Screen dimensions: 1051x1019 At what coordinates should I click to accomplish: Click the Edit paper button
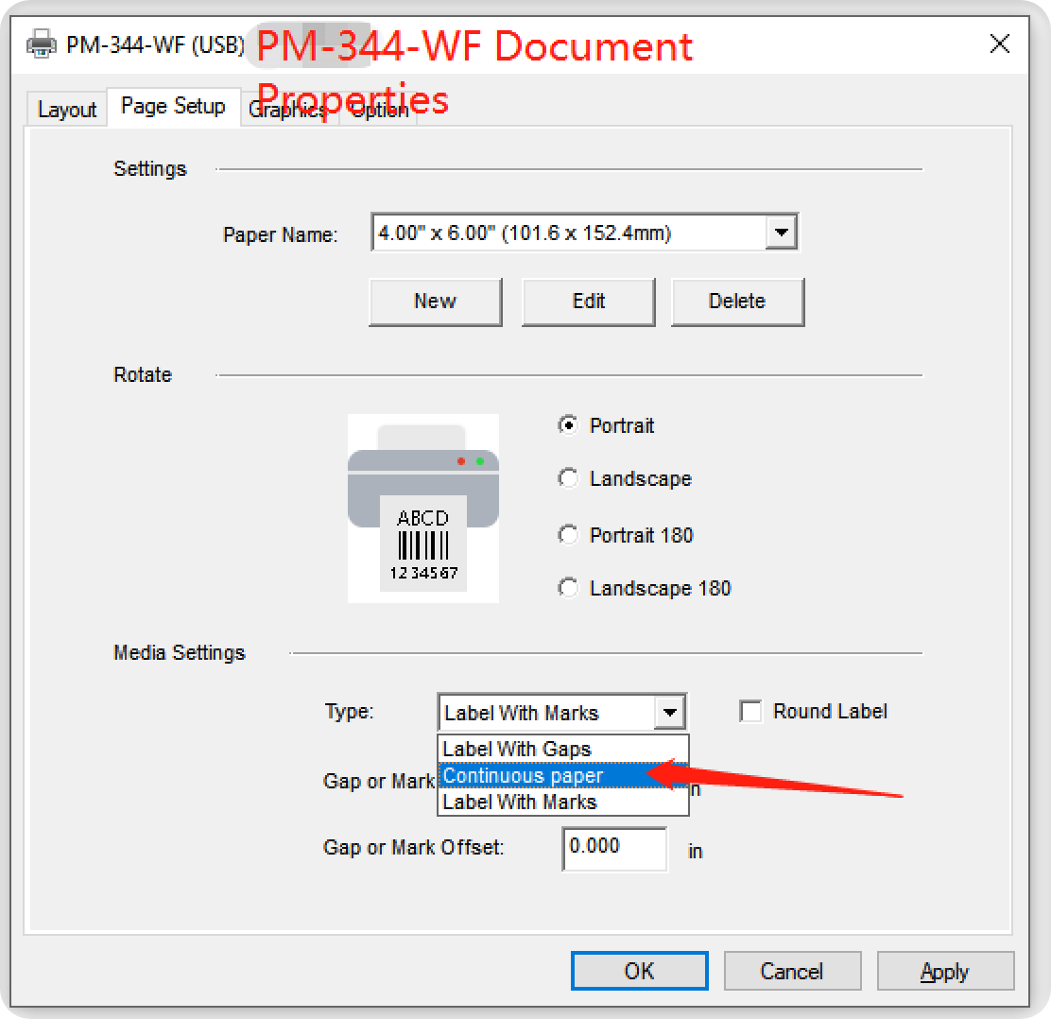pyautogui.click(x=589, y=302)
